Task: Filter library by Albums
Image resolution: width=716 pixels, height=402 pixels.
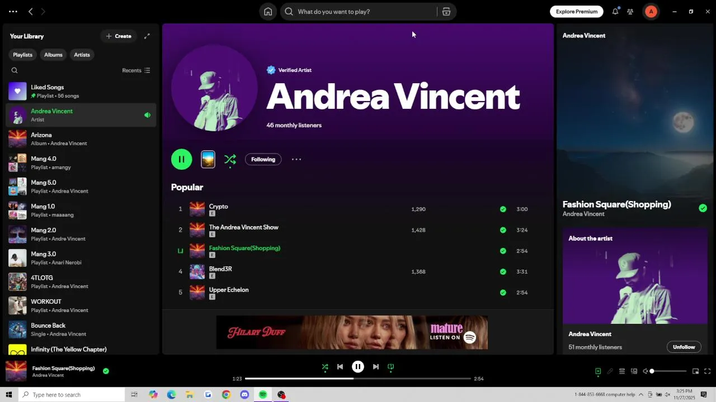Action: click(x=53, y=55)
